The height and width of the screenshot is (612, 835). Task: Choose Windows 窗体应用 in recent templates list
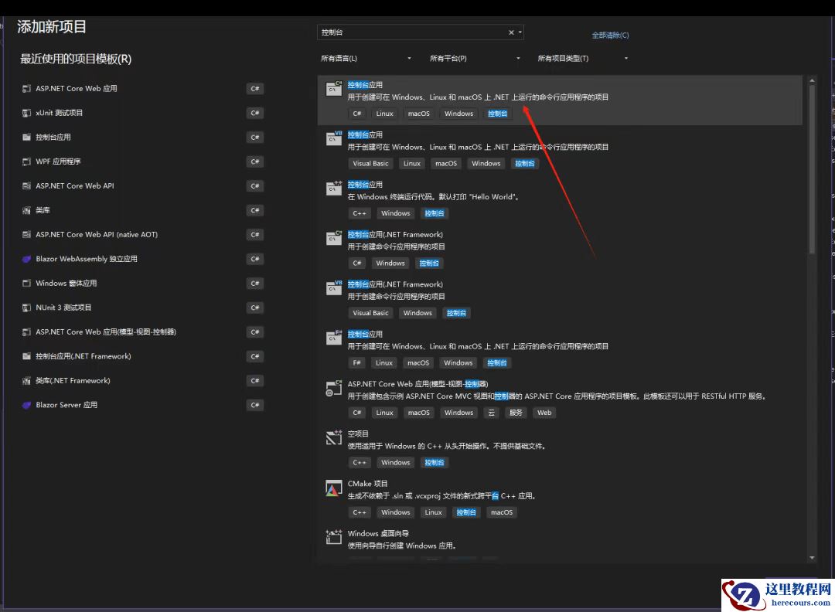[x=66, y=283]
